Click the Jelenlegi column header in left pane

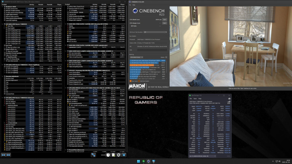click(x=32, y=4)
